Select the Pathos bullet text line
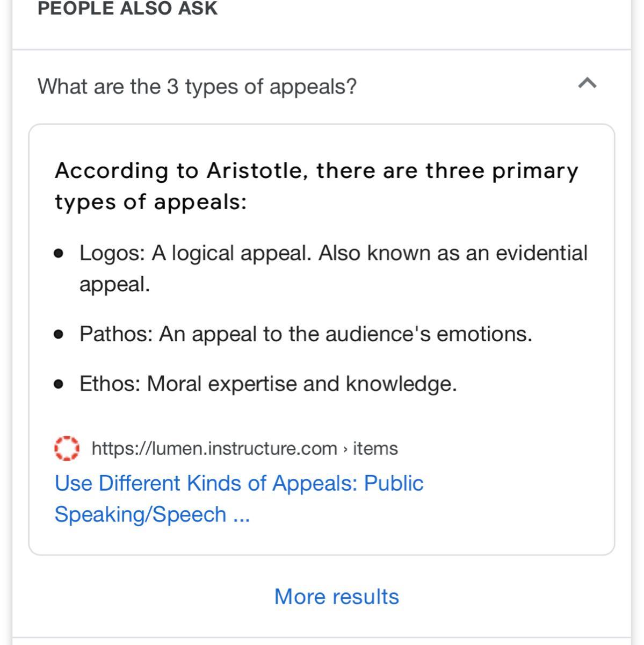Image resolution: width=644 pixels, height=645 pixels. tap(306, 334)
